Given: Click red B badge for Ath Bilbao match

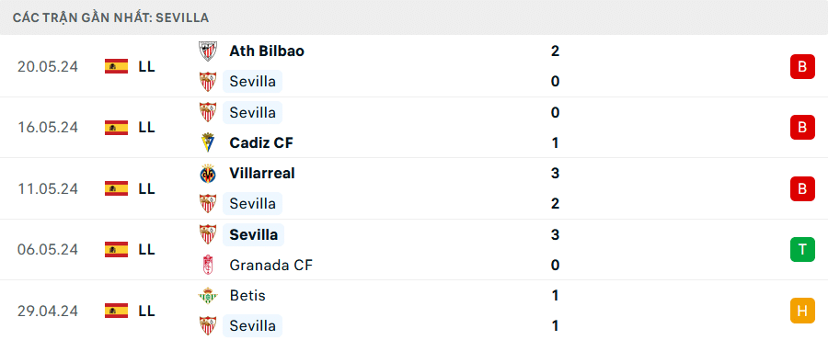Looking at the screenshot, I should (x=802, y=66).
